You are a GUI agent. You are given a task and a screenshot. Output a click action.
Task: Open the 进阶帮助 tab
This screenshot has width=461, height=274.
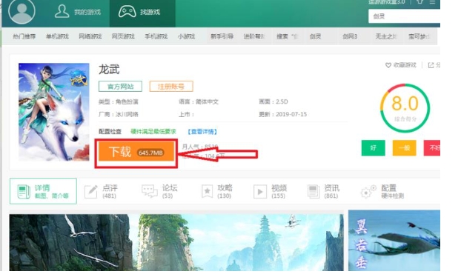click(x=254, y=36)
